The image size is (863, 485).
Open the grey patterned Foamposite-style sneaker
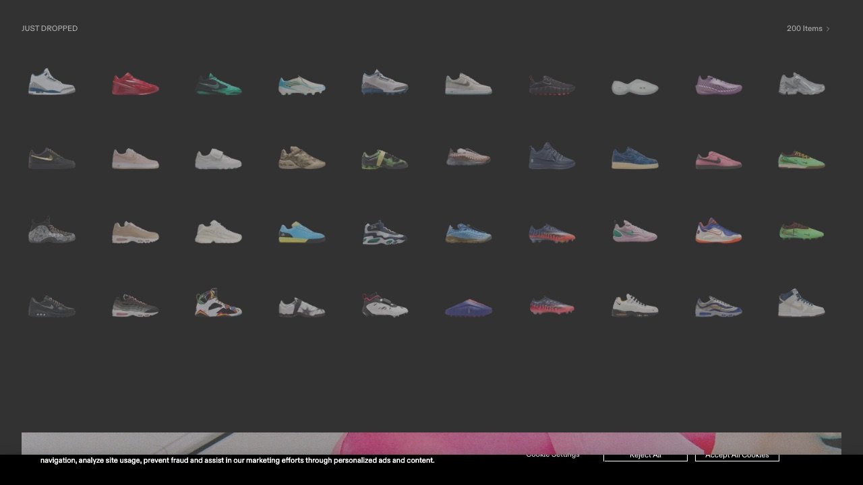pos(52,230)
